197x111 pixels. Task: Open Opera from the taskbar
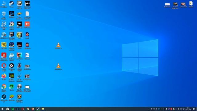[23, 109]
